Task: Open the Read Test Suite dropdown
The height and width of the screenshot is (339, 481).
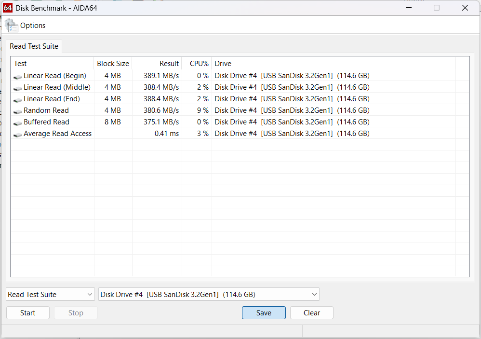Action: 51,294
